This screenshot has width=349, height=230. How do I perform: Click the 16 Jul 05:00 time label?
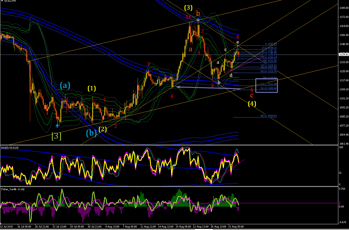(24, 227)
